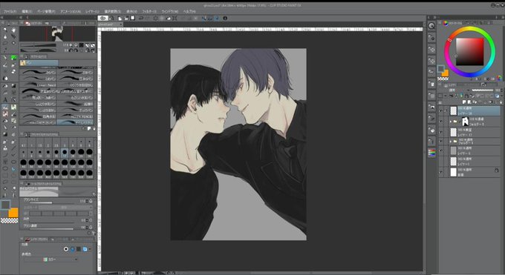The height and width of the screenshot is (275, 505).
Task: Click inside the color wheel's red square
Action: point(470,52)
